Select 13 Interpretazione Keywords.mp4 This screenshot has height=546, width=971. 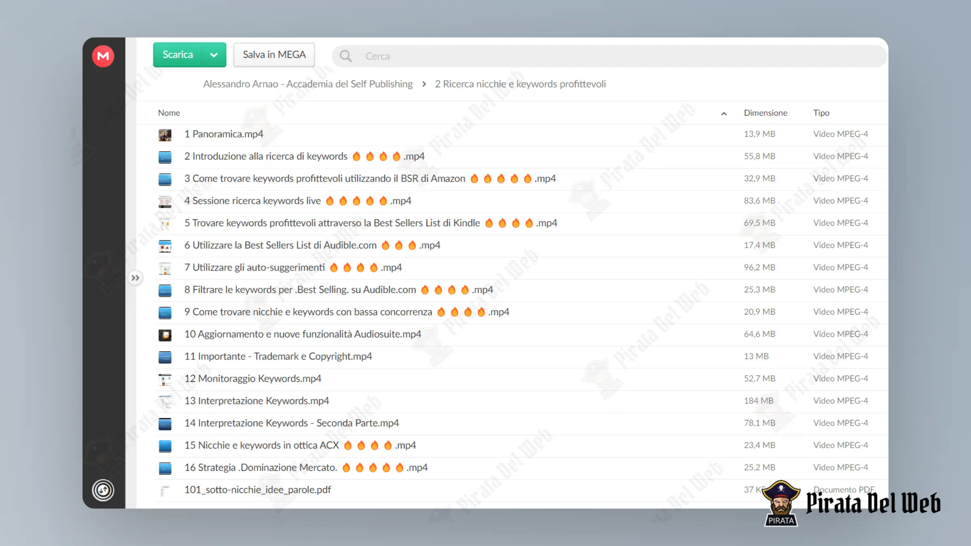coord(257,401)
